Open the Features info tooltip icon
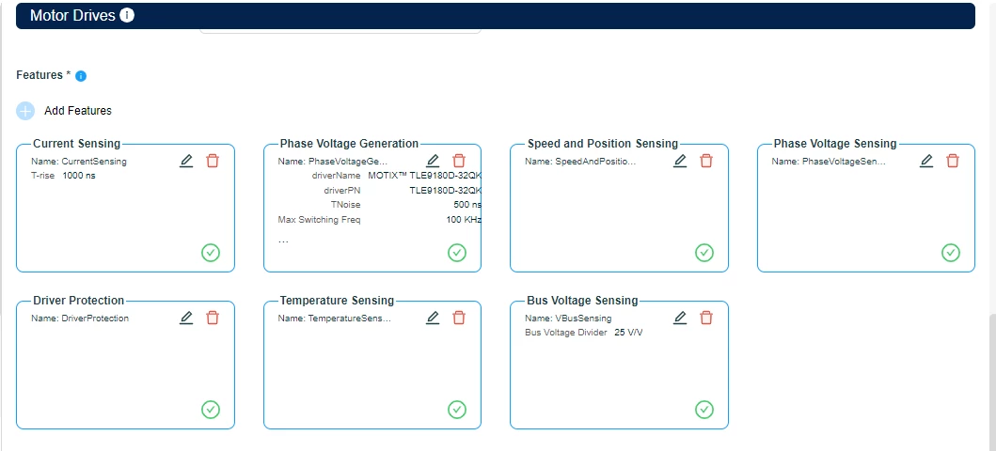The height and width of the screenshot is (451, 996). [x=81, y=76]
